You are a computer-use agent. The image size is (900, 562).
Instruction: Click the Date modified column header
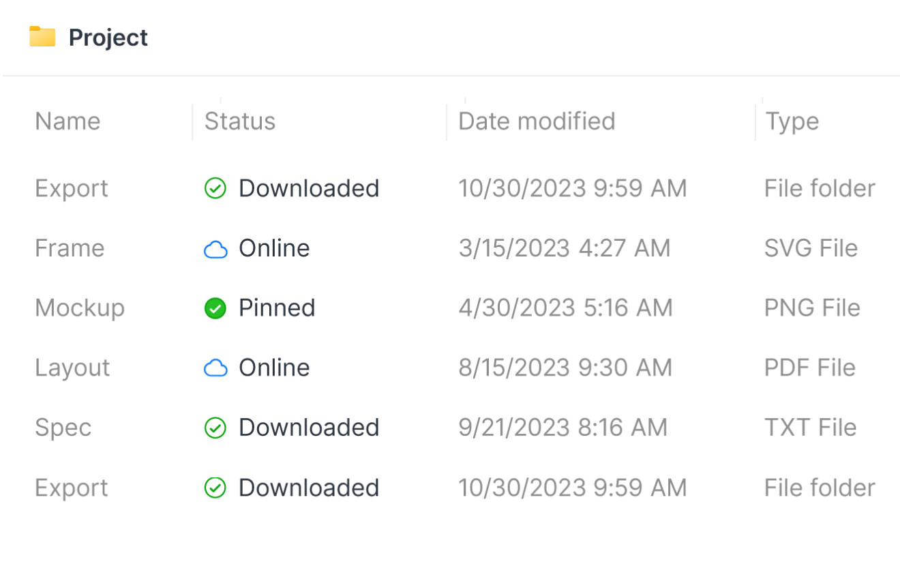tap(537, 121)
